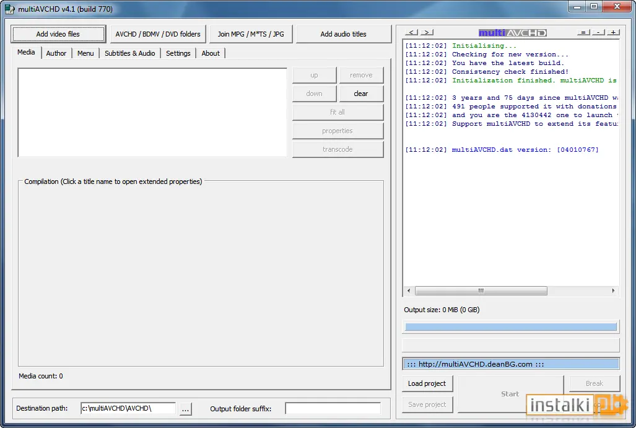Click the fit all button
636x428 pixels.
point(338,112)
